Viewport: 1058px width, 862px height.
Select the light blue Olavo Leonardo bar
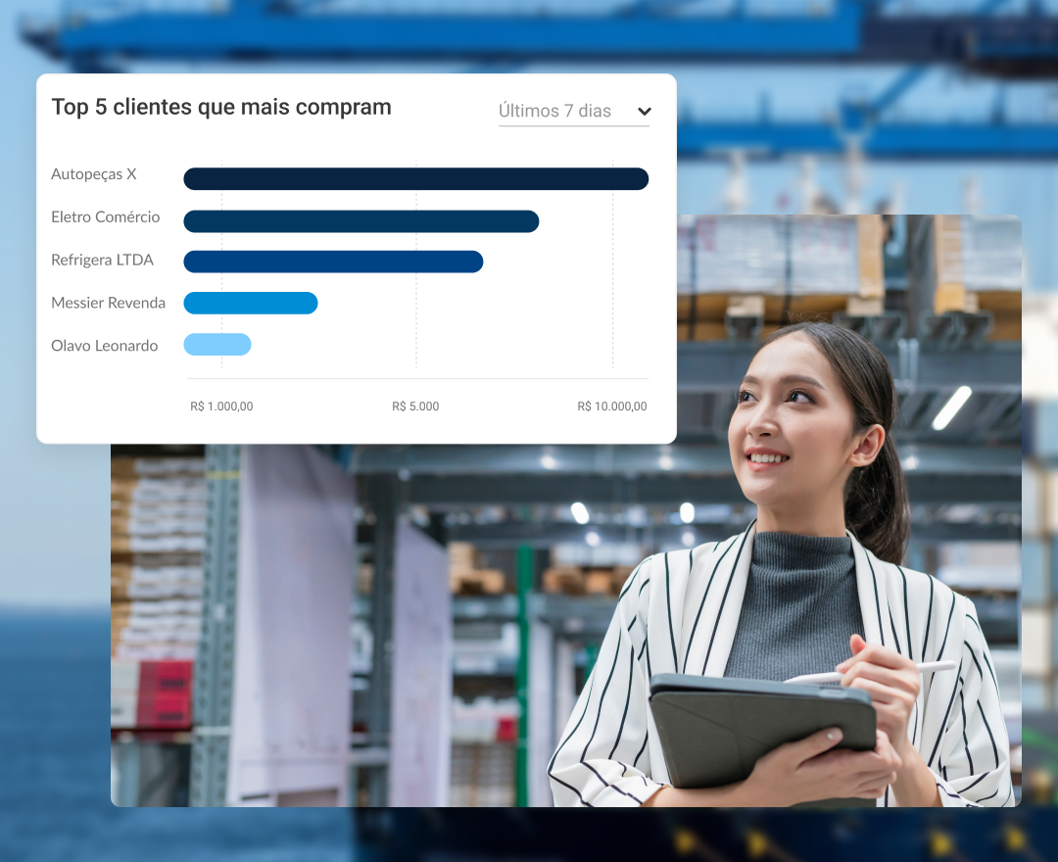[217, 345]
